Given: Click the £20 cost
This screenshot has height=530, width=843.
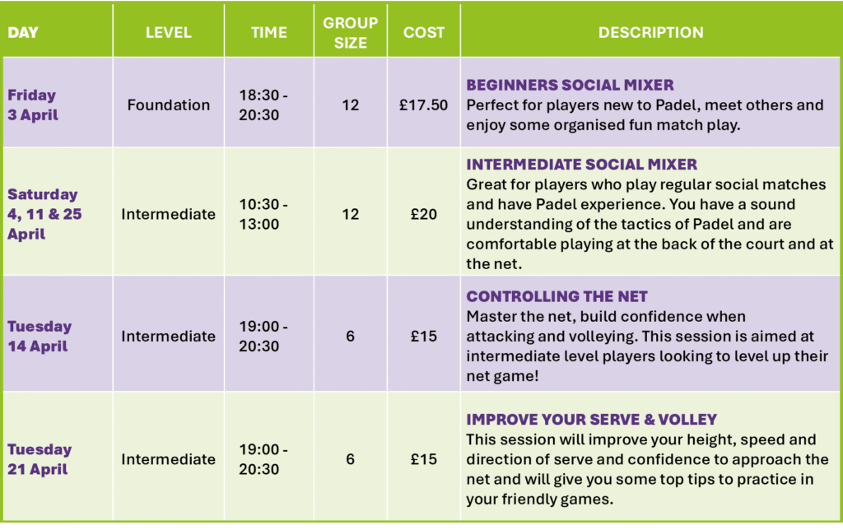Looking at the screenshot, I should (424, 214).
